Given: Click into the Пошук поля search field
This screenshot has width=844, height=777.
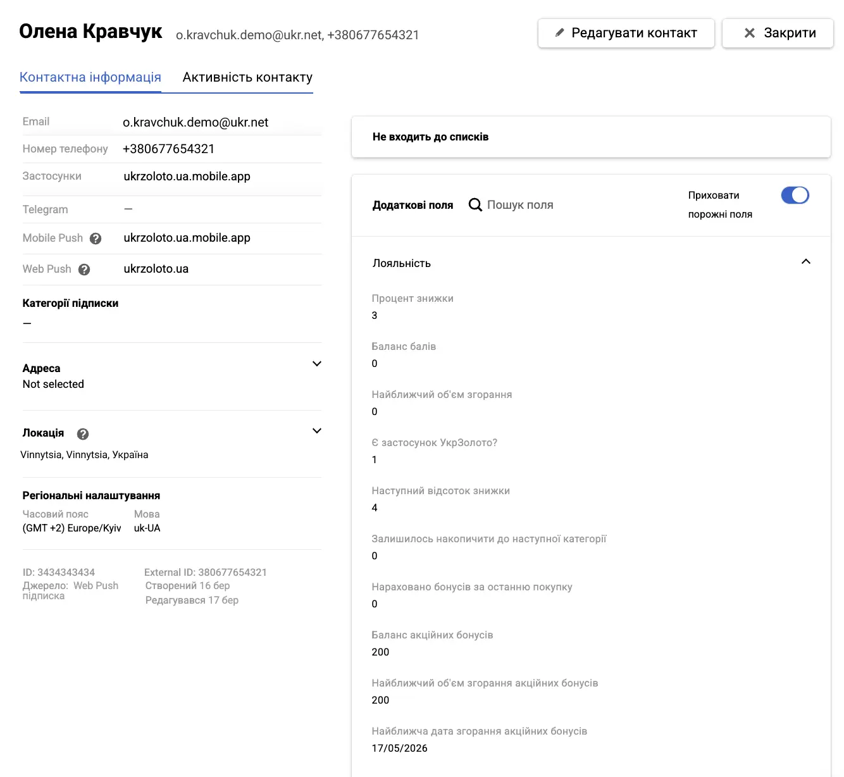Looking at the screenshot, I should point(520,205).
